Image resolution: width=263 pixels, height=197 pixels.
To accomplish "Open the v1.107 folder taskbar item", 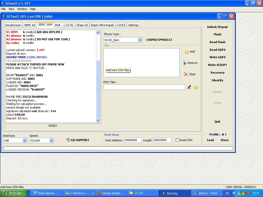I will coord(143,193).
